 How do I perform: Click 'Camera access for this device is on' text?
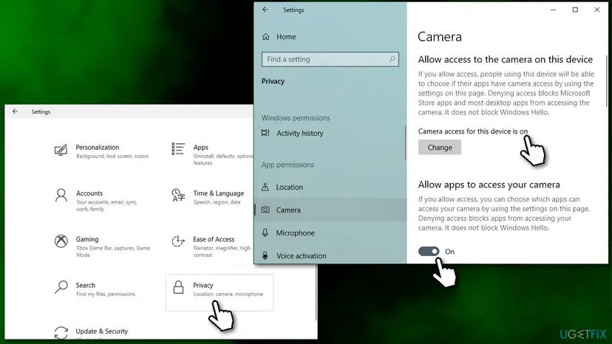[472, 131]
